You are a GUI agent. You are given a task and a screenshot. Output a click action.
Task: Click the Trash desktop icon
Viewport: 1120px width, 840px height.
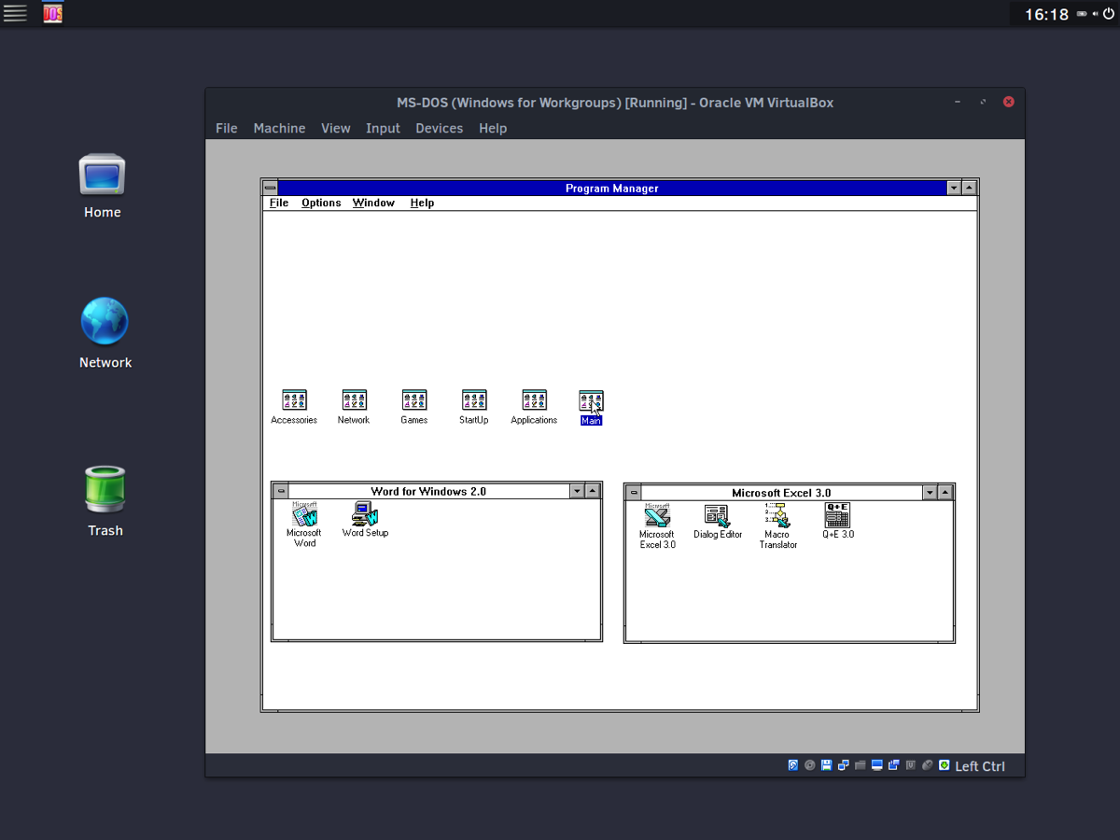[105, 502]
